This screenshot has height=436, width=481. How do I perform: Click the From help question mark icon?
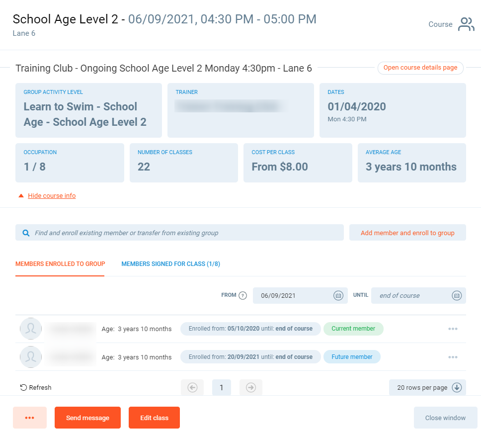(242, 295)
